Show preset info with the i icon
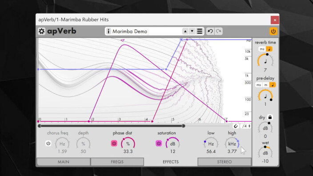Viewport: 313px width, 176px height. (108, 31)
